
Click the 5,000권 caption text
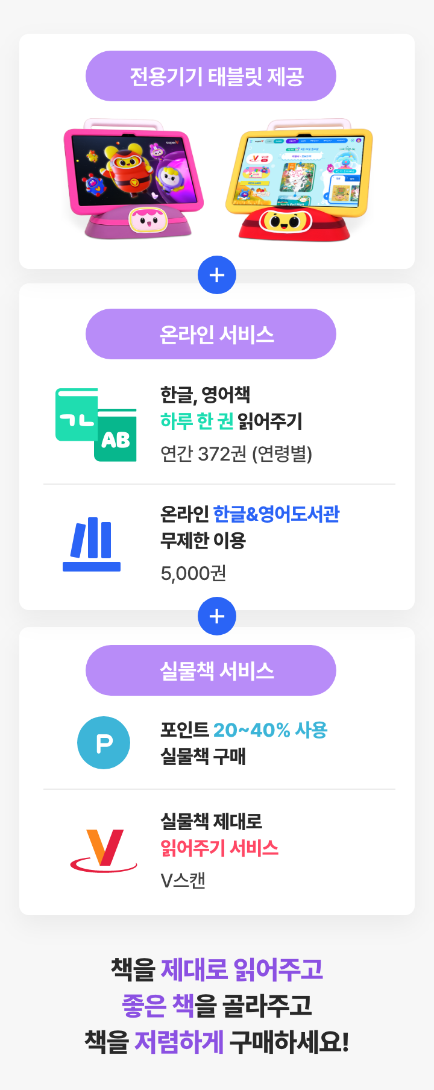click(x=193, y=573)
